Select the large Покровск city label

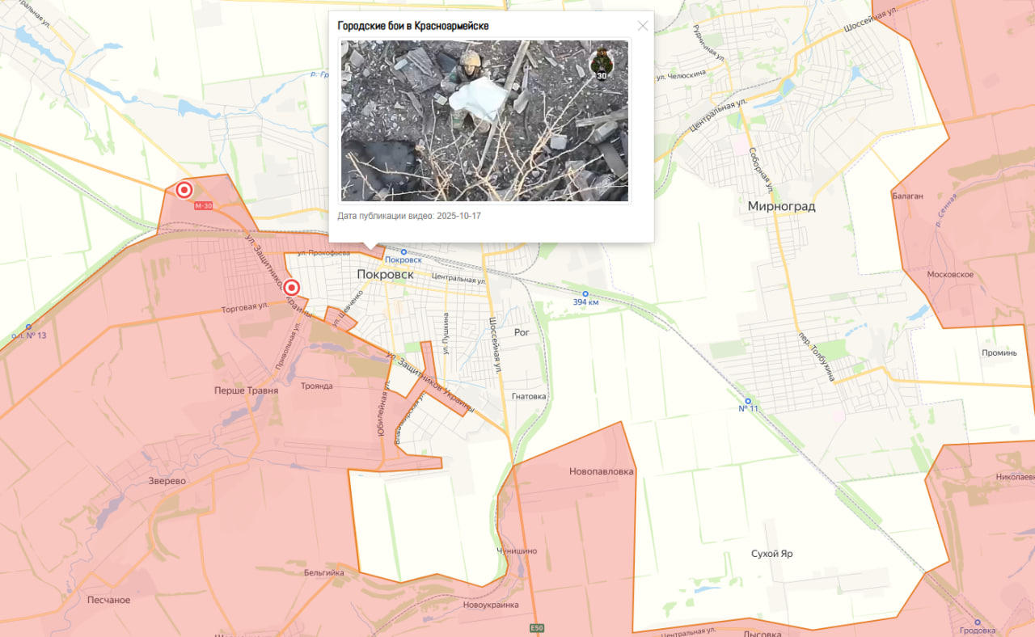(385, 275)
